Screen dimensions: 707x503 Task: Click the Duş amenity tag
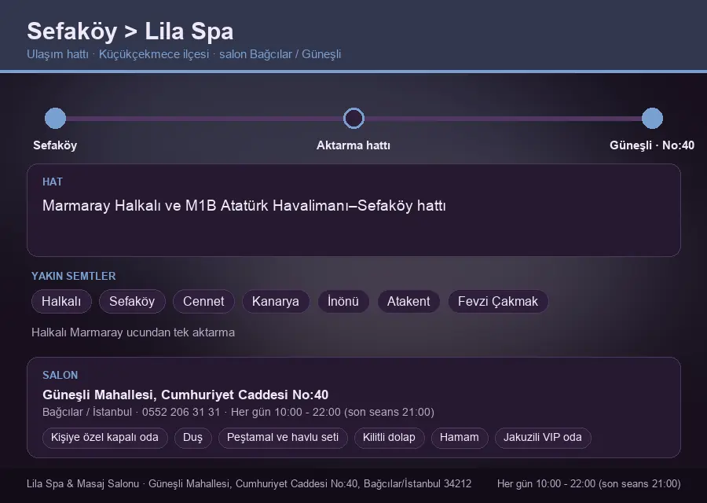(x=192, y=438)
